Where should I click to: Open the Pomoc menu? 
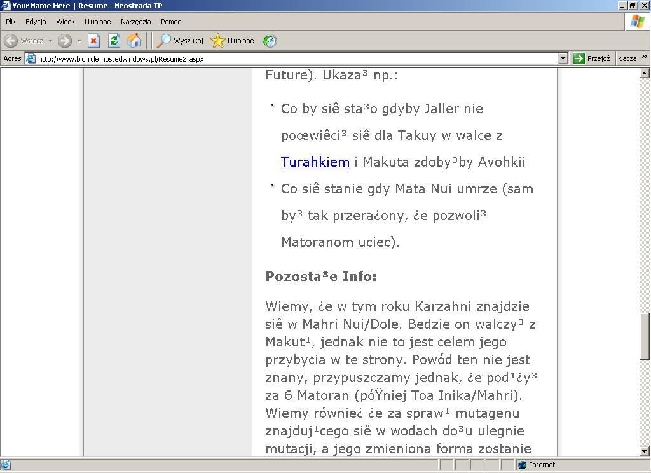pos(171,22)
